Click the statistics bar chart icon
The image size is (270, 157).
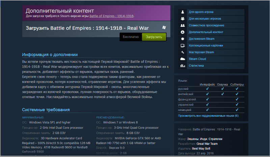pyautogui.click(x=183, y=66)
